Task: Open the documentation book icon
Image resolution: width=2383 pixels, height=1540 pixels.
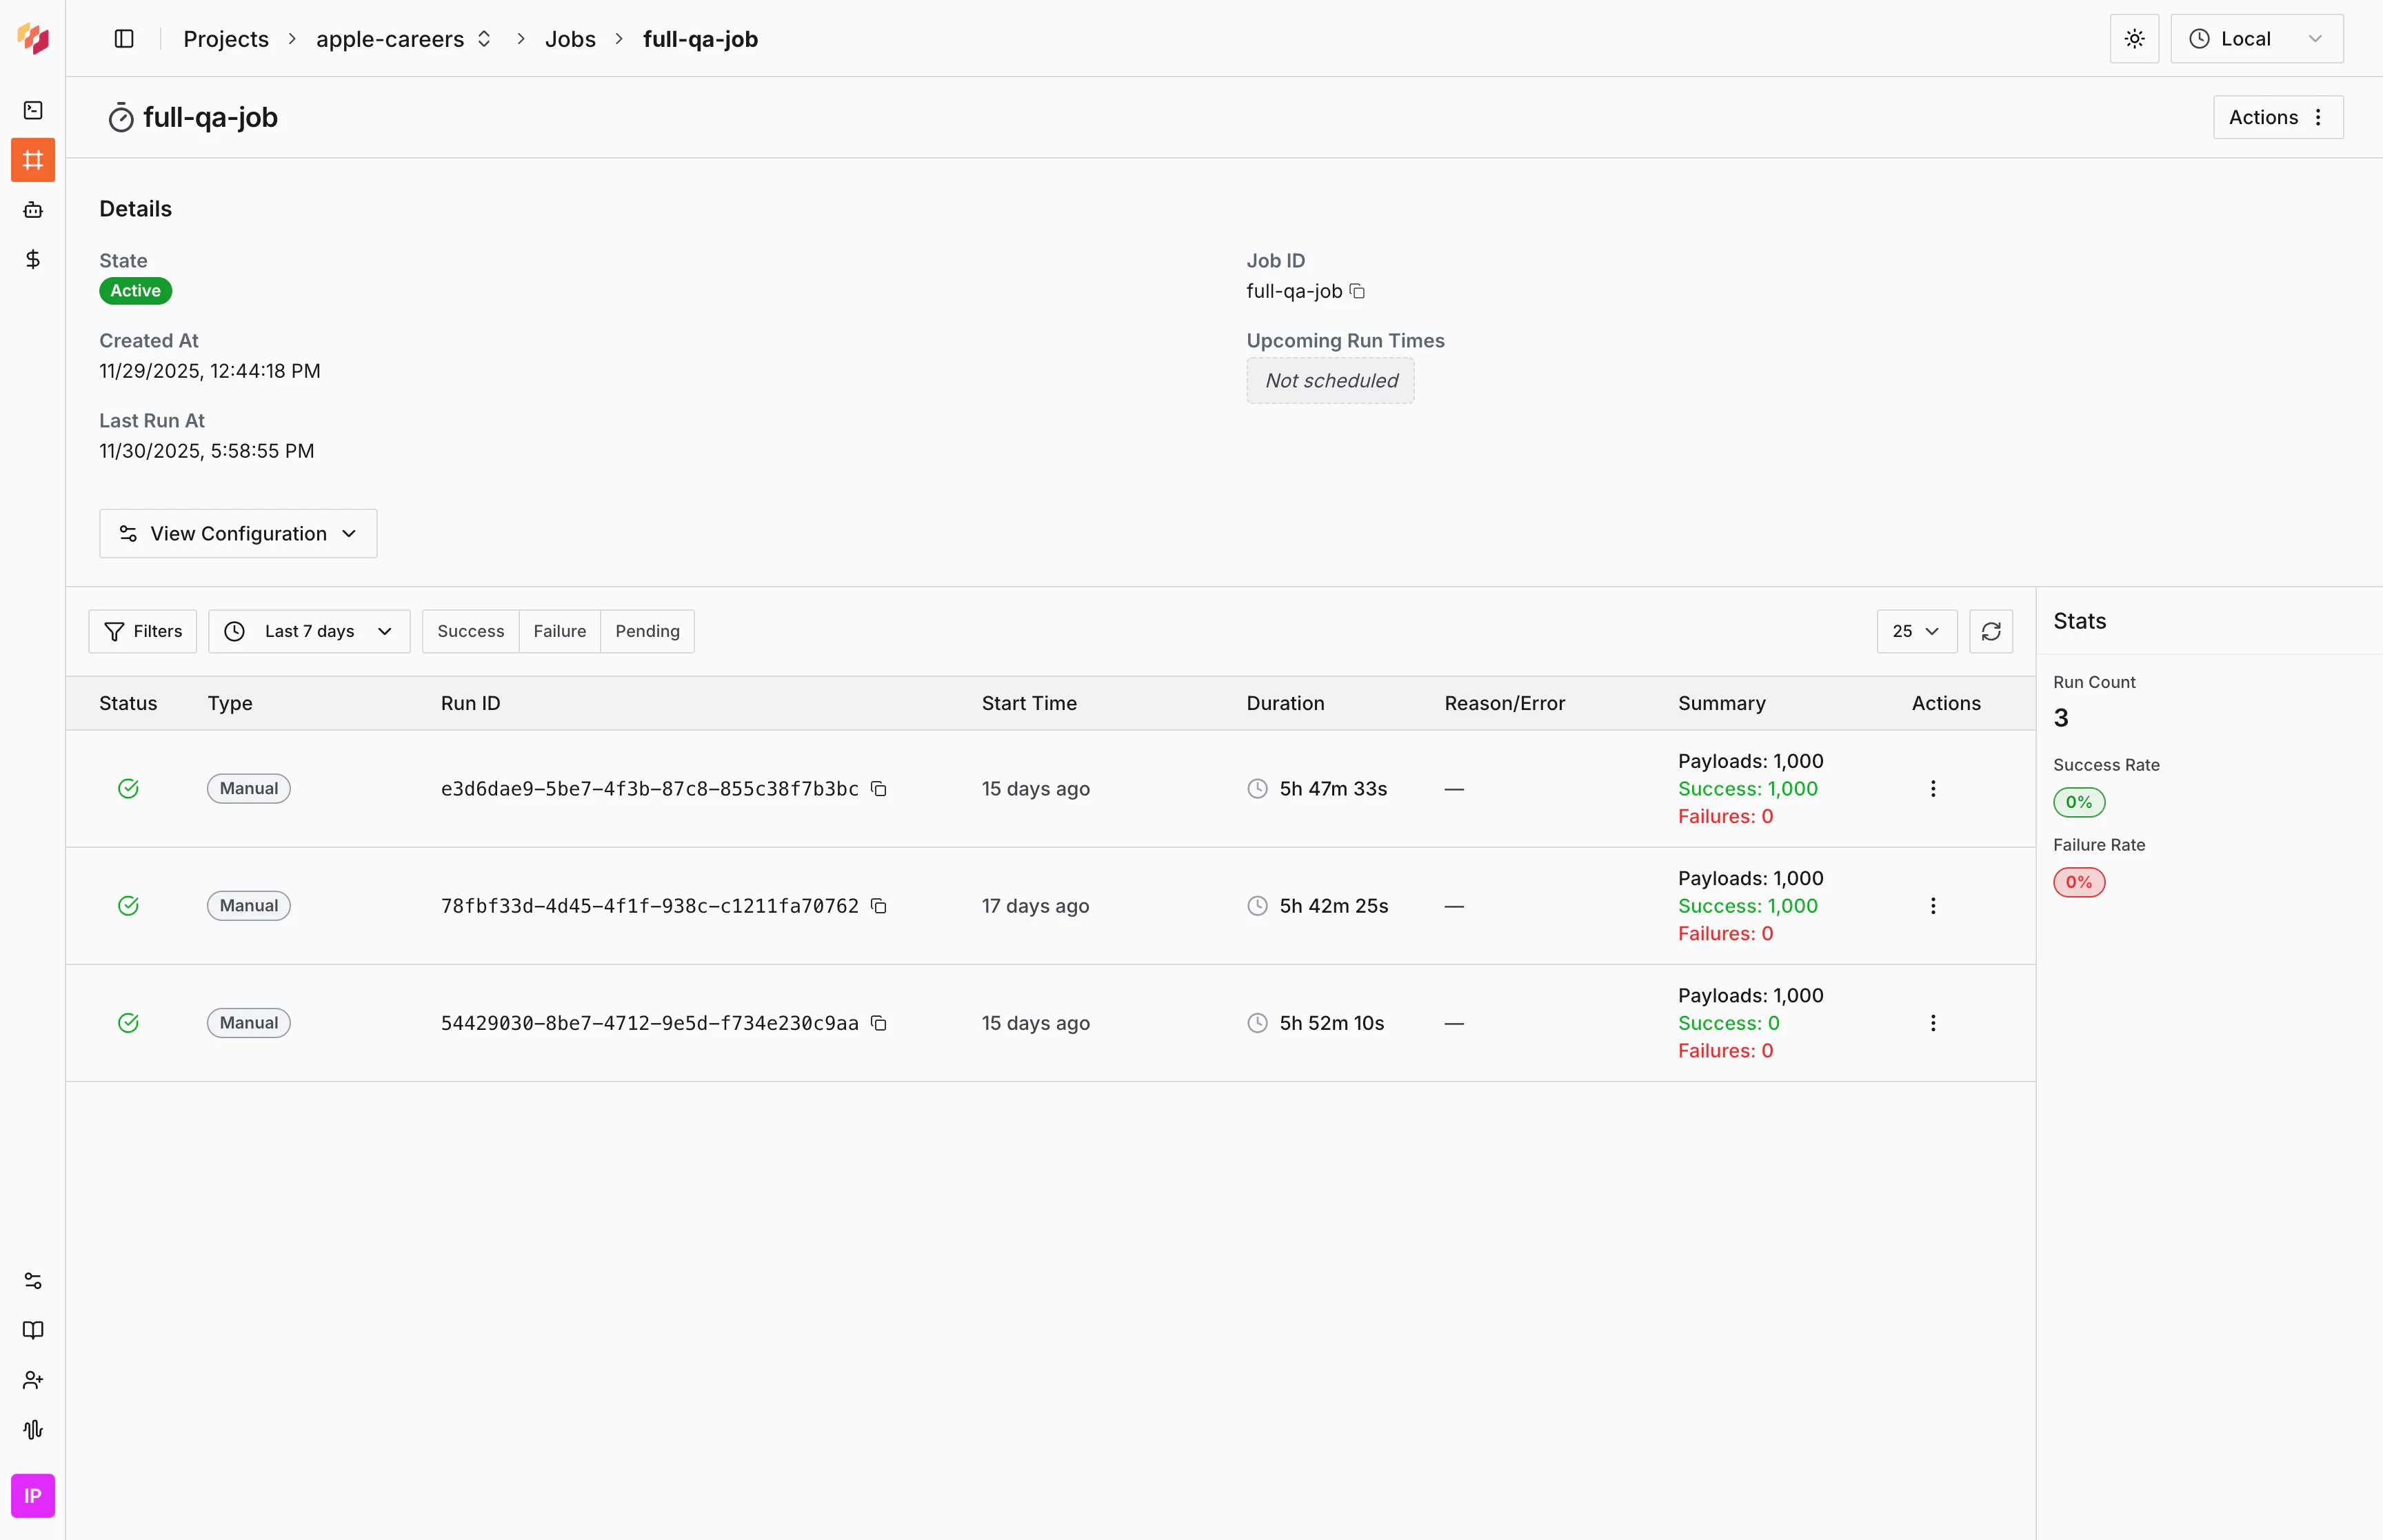Action: [33, 1330]
